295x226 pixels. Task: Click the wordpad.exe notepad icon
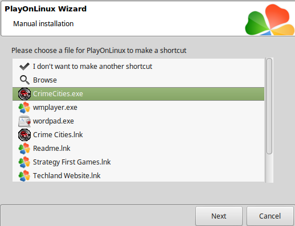click(24, 121)
